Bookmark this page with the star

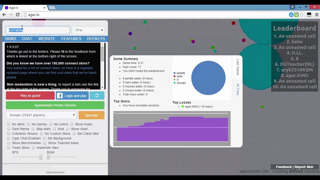[301, 15]
